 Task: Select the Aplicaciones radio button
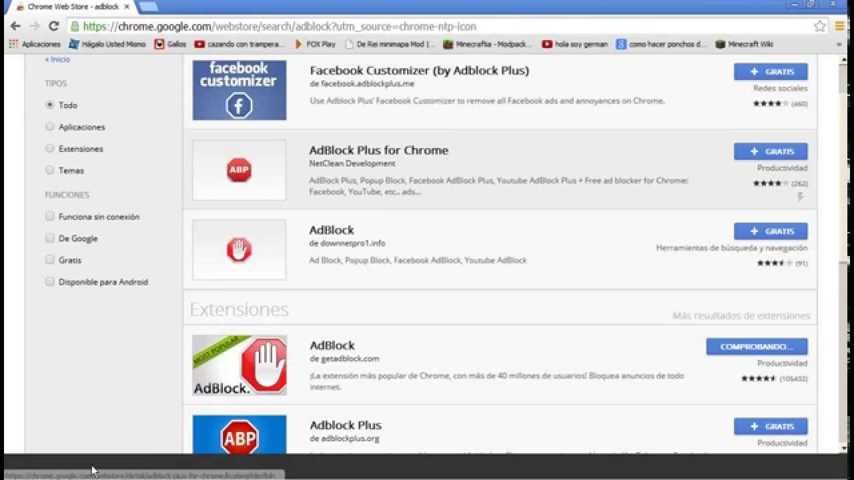coord(49,127)
